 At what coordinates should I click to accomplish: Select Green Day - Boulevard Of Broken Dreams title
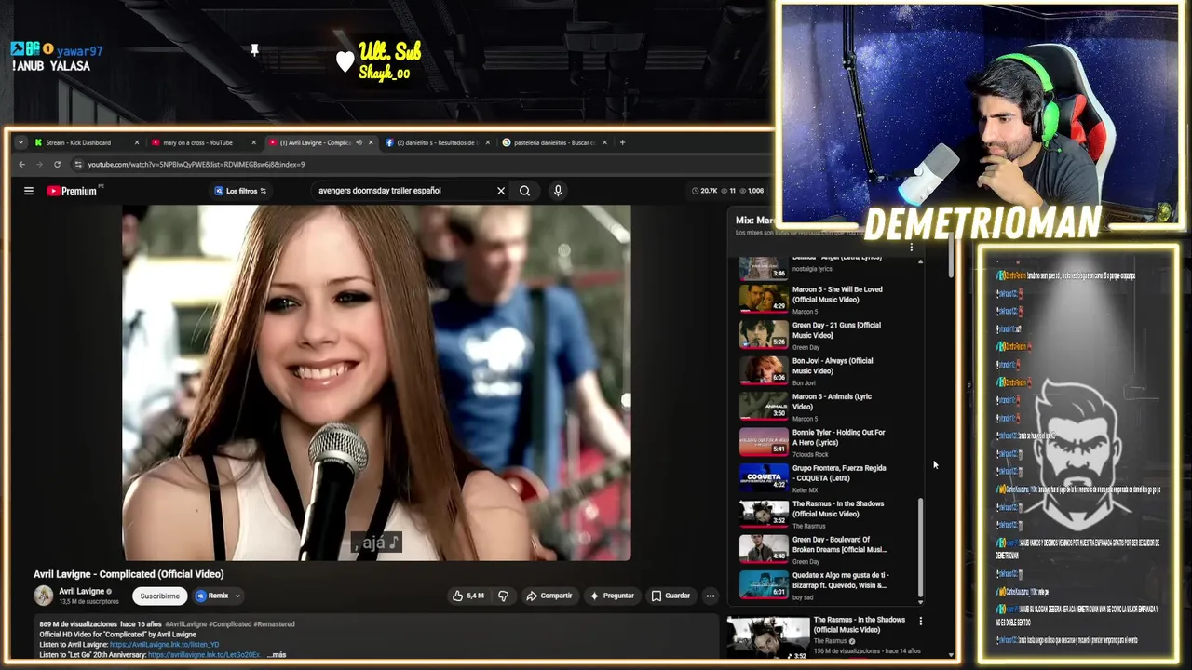click(x=839, y=544)
